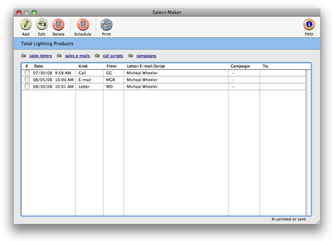Click the To: column header

[266, 66]
